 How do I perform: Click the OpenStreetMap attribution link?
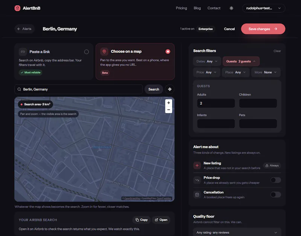tap(132, 198)
